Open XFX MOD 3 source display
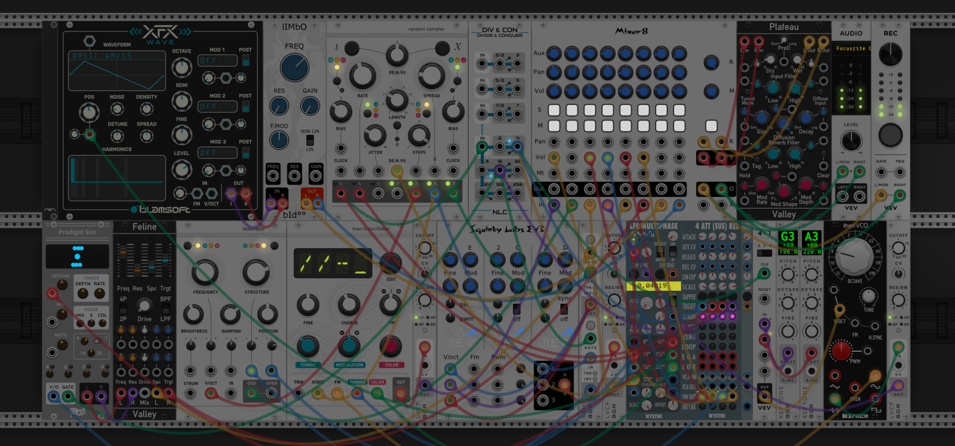Image resolution: width=955 pixels, height=446 pixels. coord(217,152)
